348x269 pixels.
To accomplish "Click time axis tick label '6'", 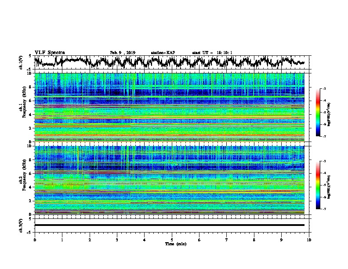I will [199, 240].
